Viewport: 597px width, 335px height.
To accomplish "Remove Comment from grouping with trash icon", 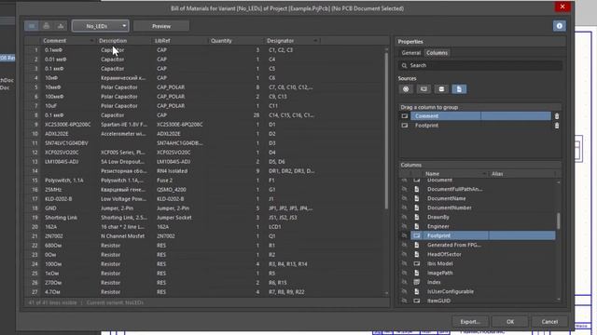I will point(557,116).
